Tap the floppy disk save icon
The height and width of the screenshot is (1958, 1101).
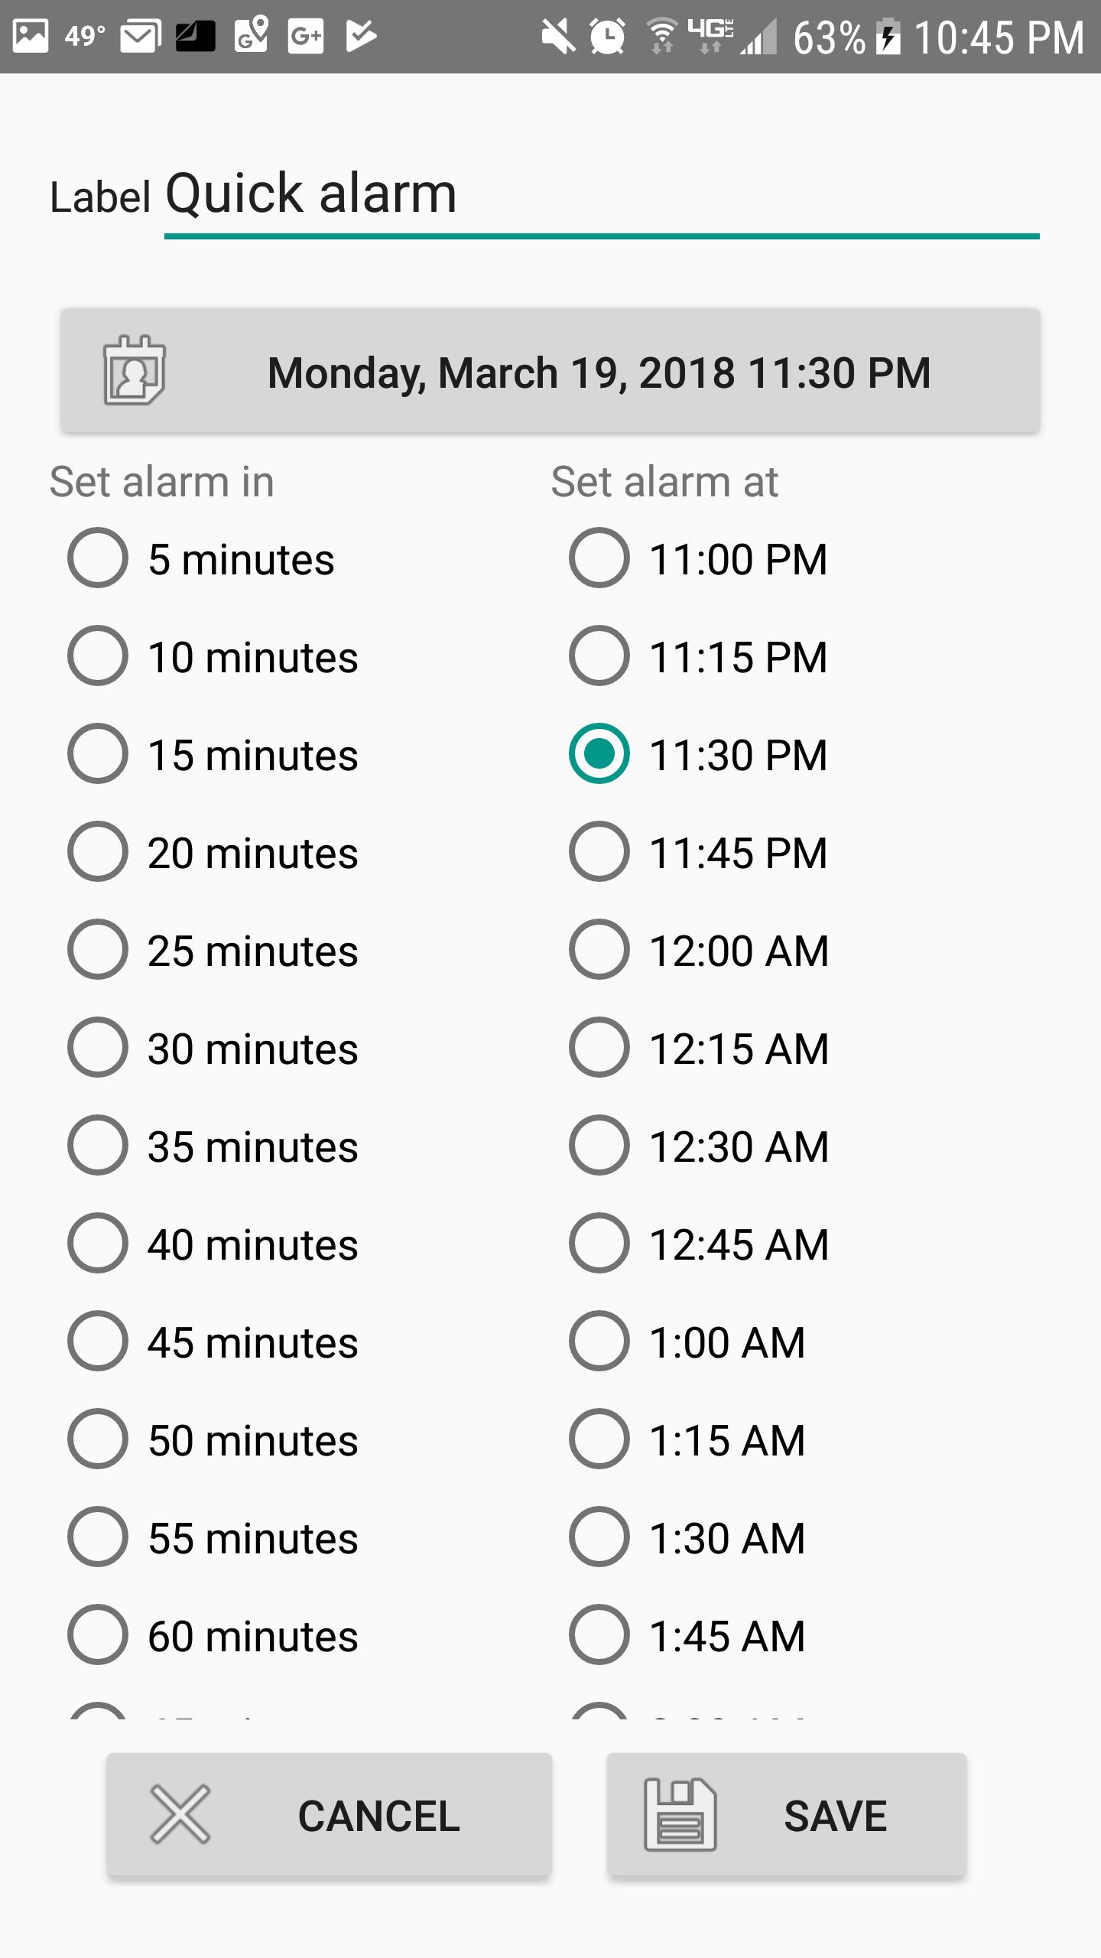(x=680, y=1814)
